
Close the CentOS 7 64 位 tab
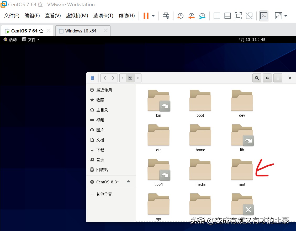[49, 31]
